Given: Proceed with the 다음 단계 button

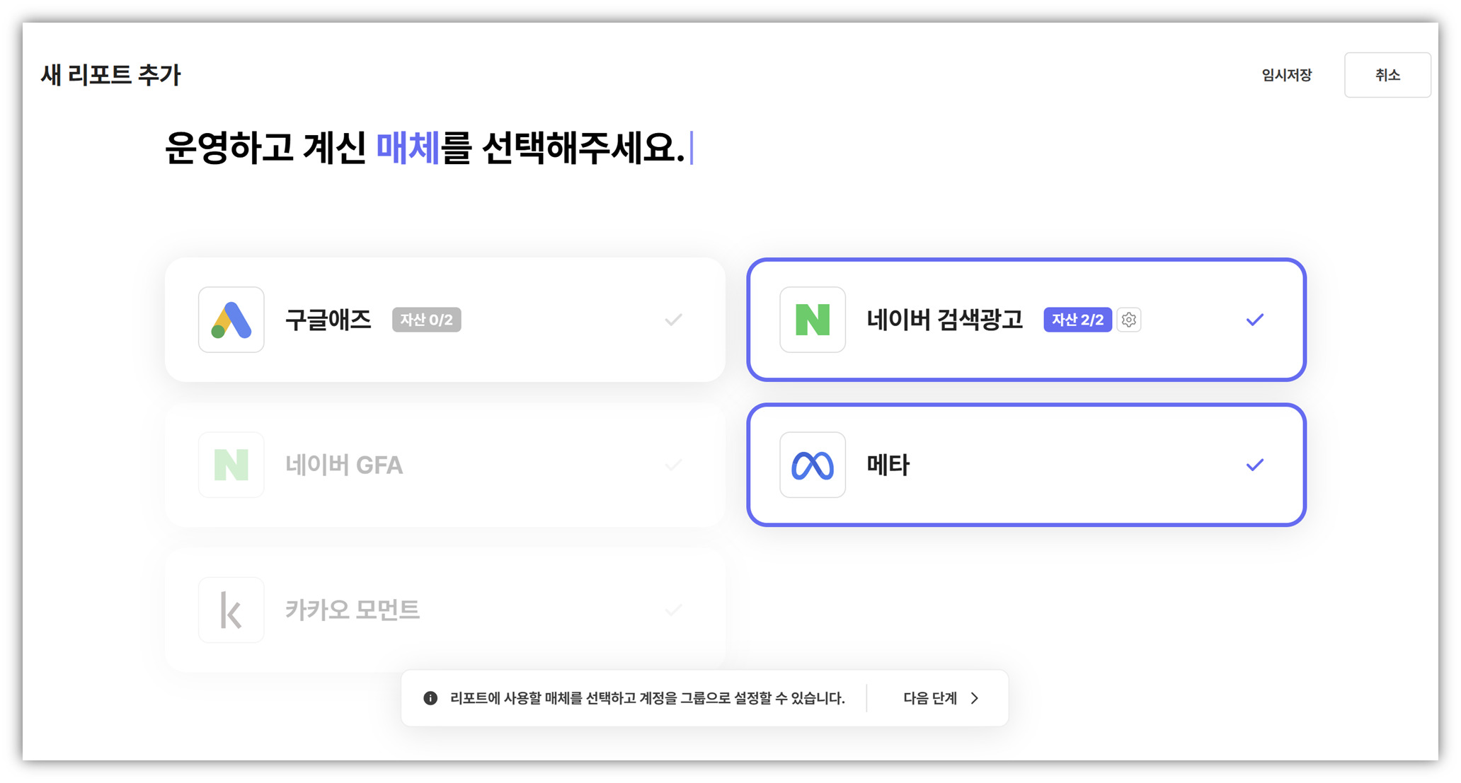Looking at the screenshot, I should point(941,698).
